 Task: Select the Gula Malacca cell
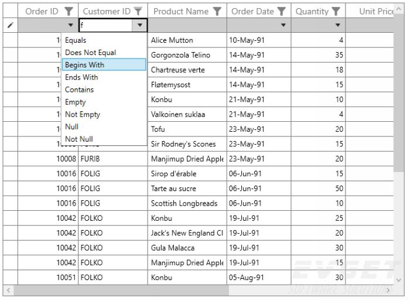pyautogui.click(x=187, y=248)
